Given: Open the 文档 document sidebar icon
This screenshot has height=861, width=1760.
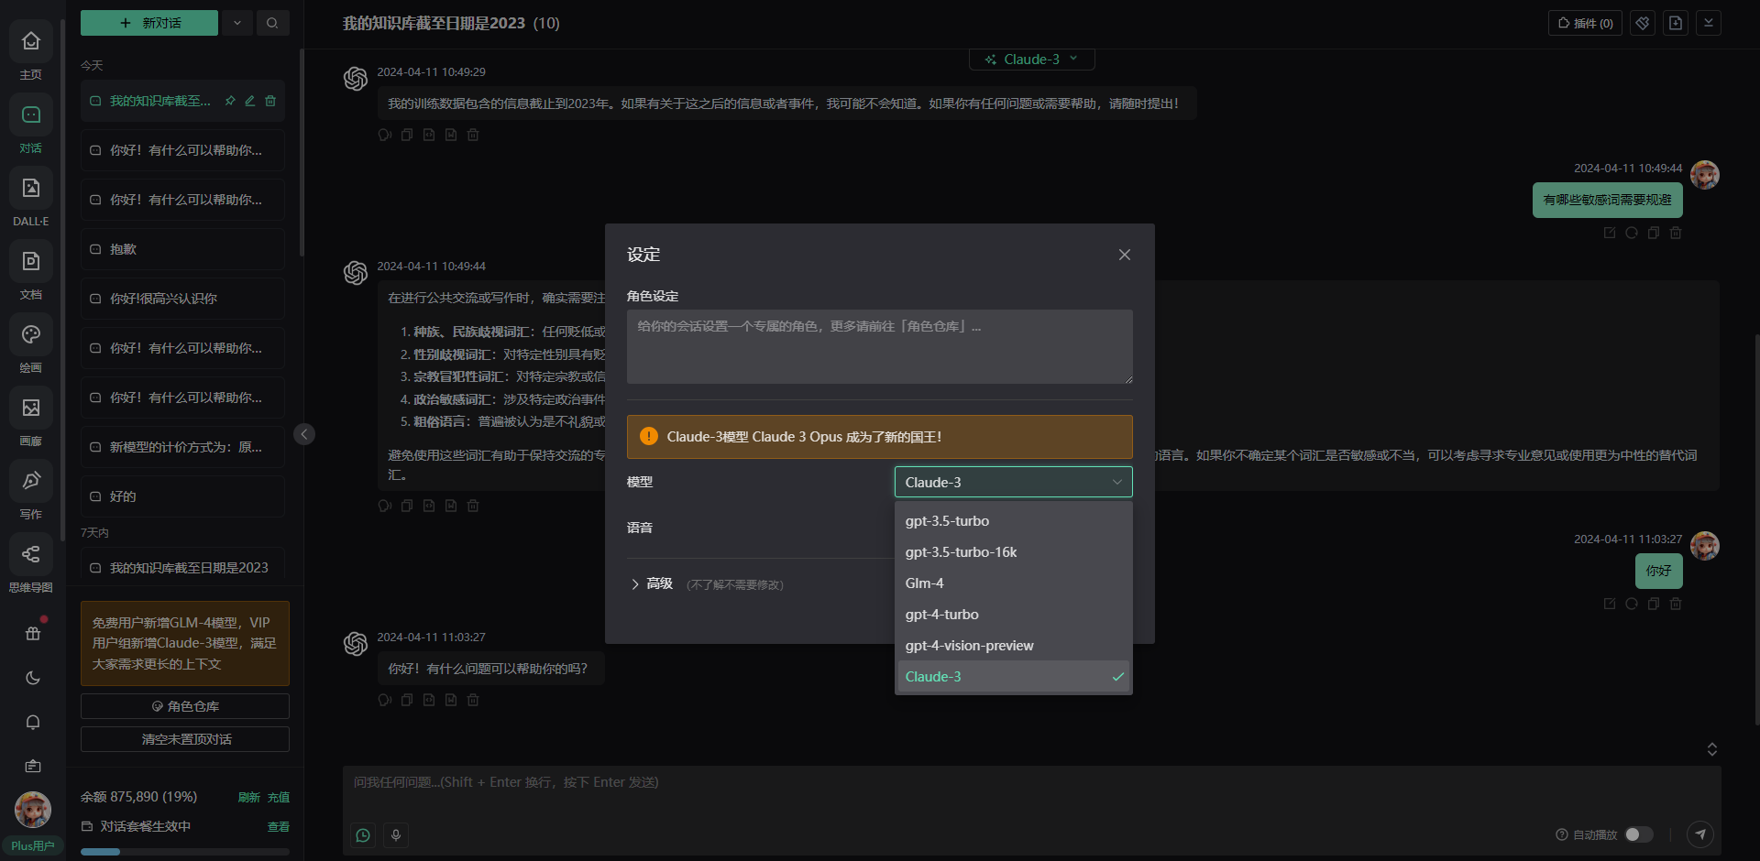Looking at the screenshot, I should 31,262.
